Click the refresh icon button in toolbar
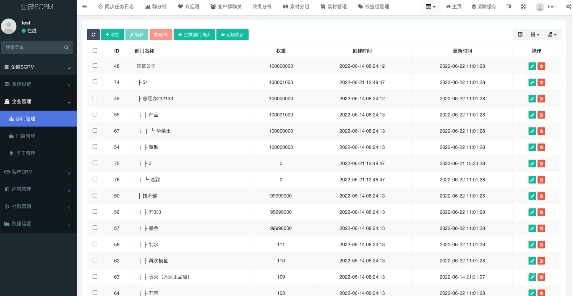Image resolution: width=573 pixels, height=296 pixels. 93,34
